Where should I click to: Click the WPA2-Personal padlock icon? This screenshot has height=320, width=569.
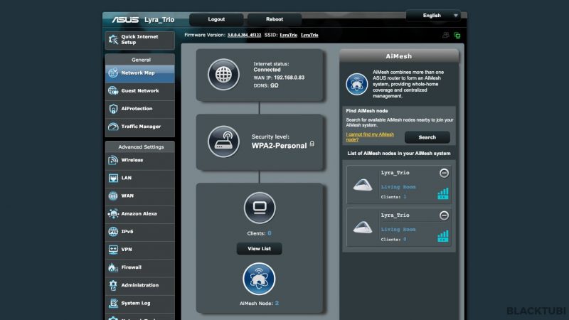pos(312,144)
